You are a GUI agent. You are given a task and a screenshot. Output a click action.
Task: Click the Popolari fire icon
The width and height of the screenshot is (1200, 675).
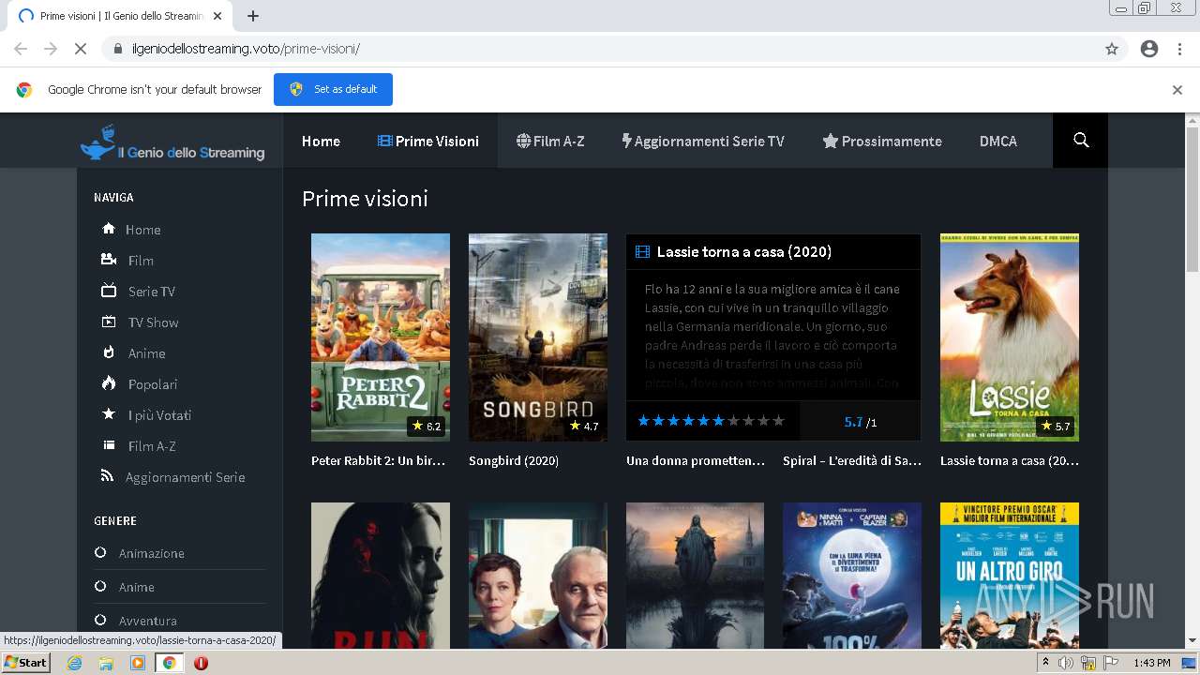click(109, 383)
